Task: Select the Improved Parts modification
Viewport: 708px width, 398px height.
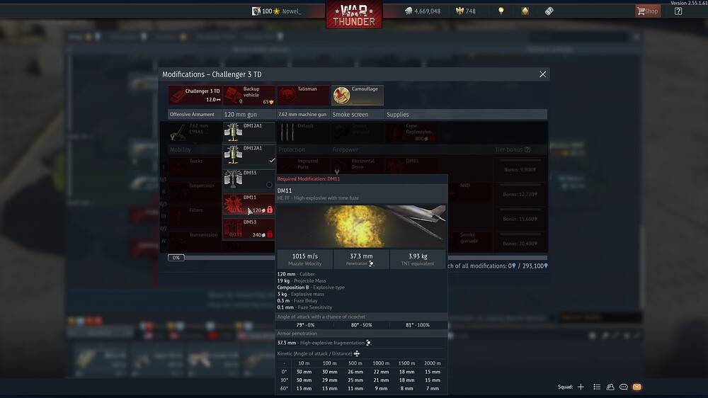Action: 303,165
